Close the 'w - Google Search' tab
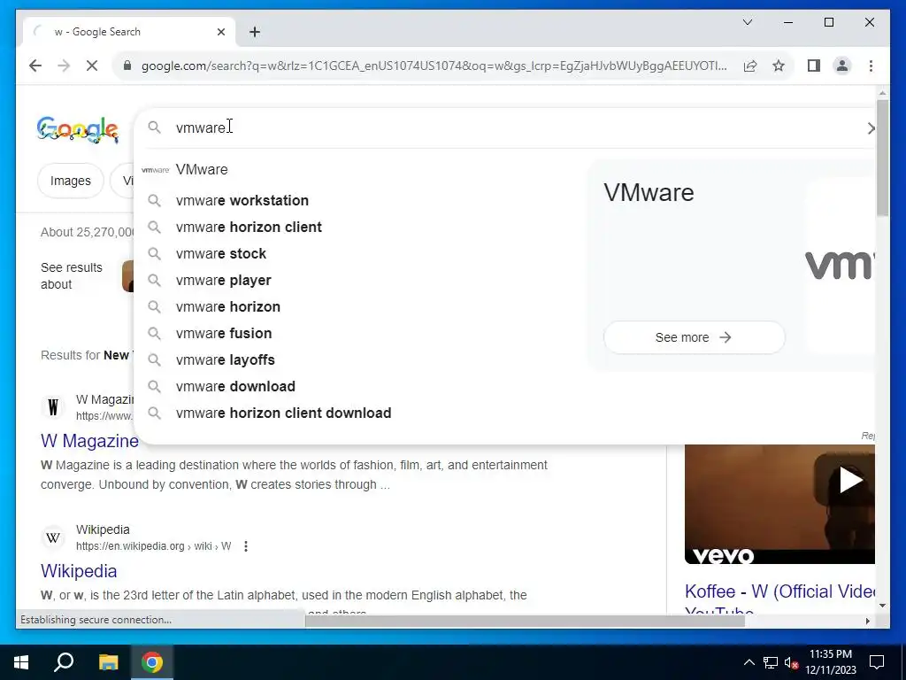This screenshot has height=680, width=906. tap(220, 32)
